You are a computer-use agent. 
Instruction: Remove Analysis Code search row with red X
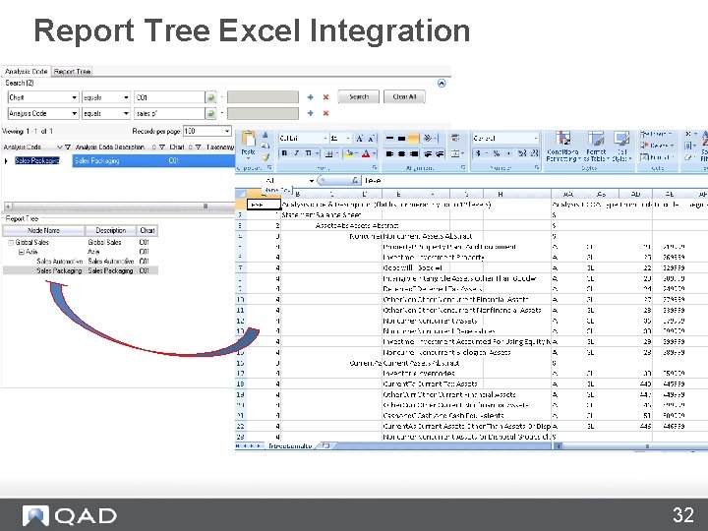(325, 113)
